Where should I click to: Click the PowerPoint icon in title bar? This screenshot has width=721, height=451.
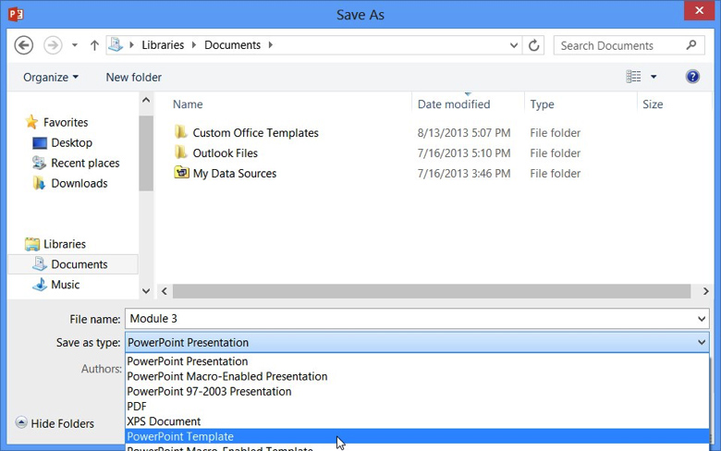tap(16, 14)
